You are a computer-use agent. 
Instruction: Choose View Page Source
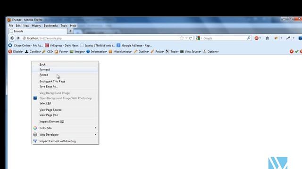pos(65,110)
